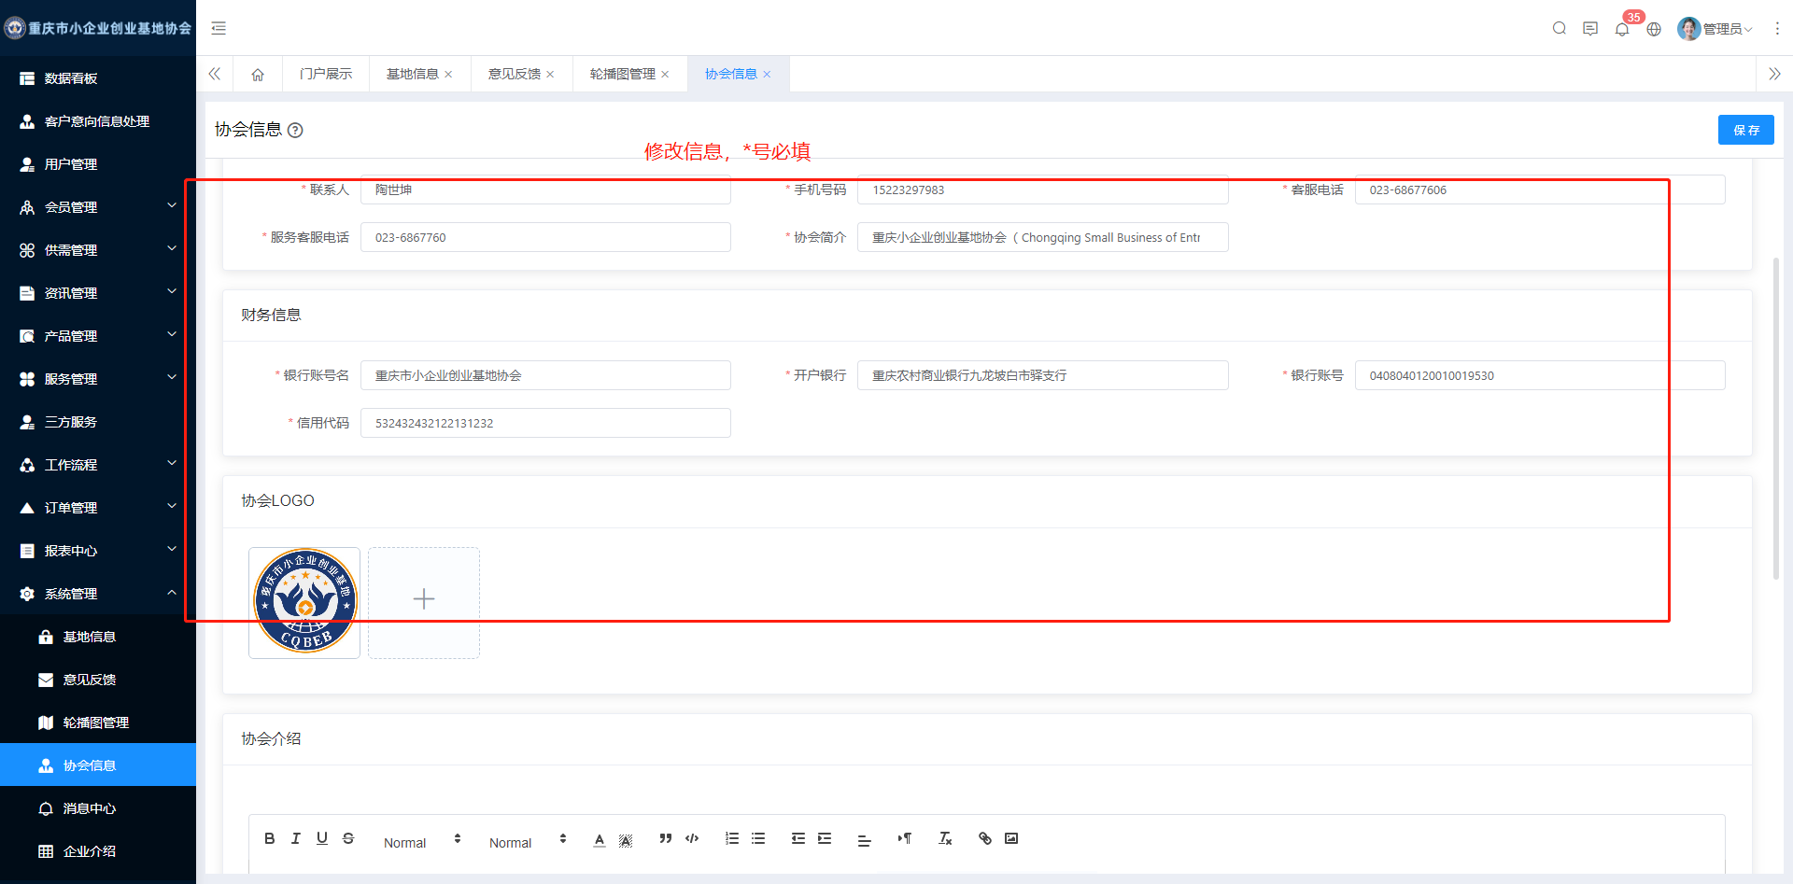
Task: Open the language globe icon
Action: pyautogui.click(x=1654, y=29)
